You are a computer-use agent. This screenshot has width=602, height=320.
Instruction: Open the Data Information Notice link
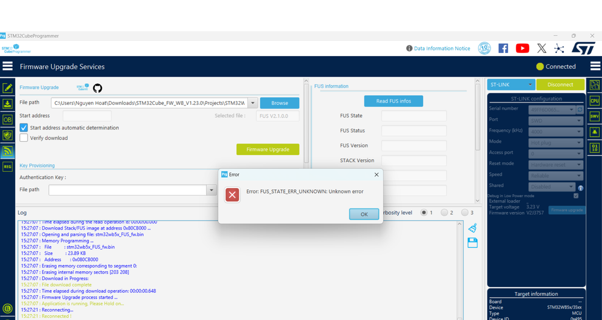coord(442,48)
